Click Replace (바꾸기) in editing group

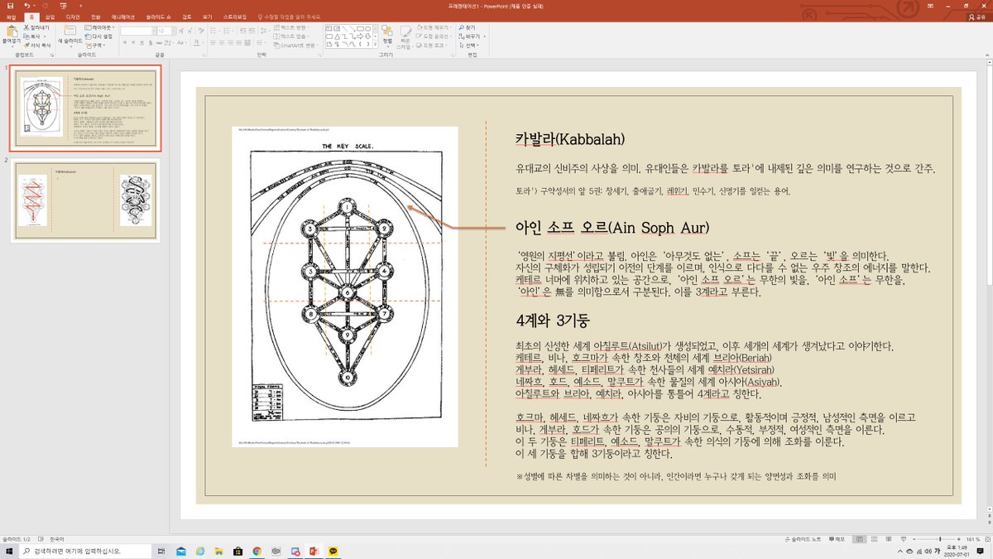[x=472, y=36]
